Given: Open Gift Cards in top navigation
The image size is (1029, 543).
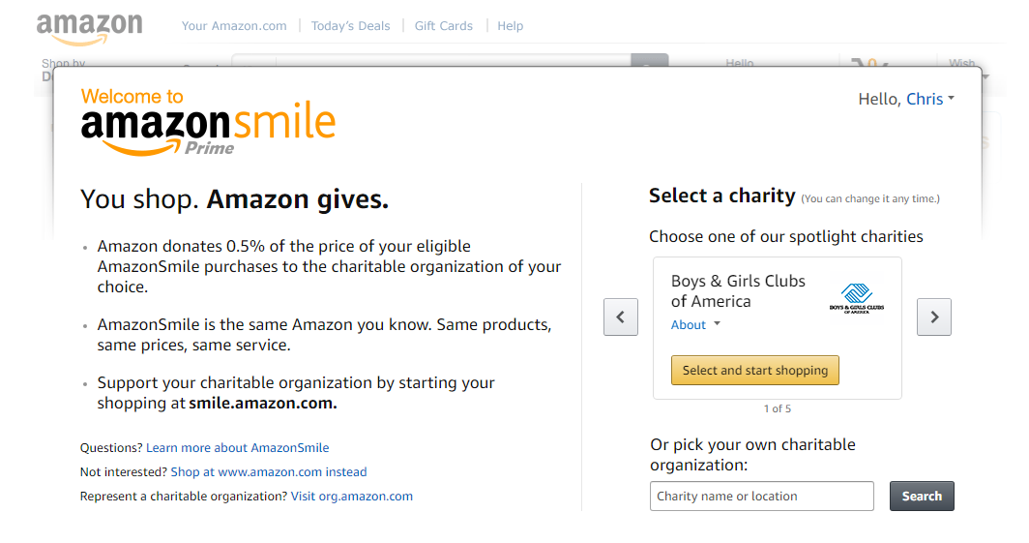Looking at the screenshot, I should [x=444, y=25].
